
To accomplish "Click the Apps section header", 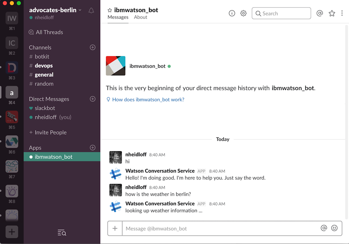I will pos(35,148).
